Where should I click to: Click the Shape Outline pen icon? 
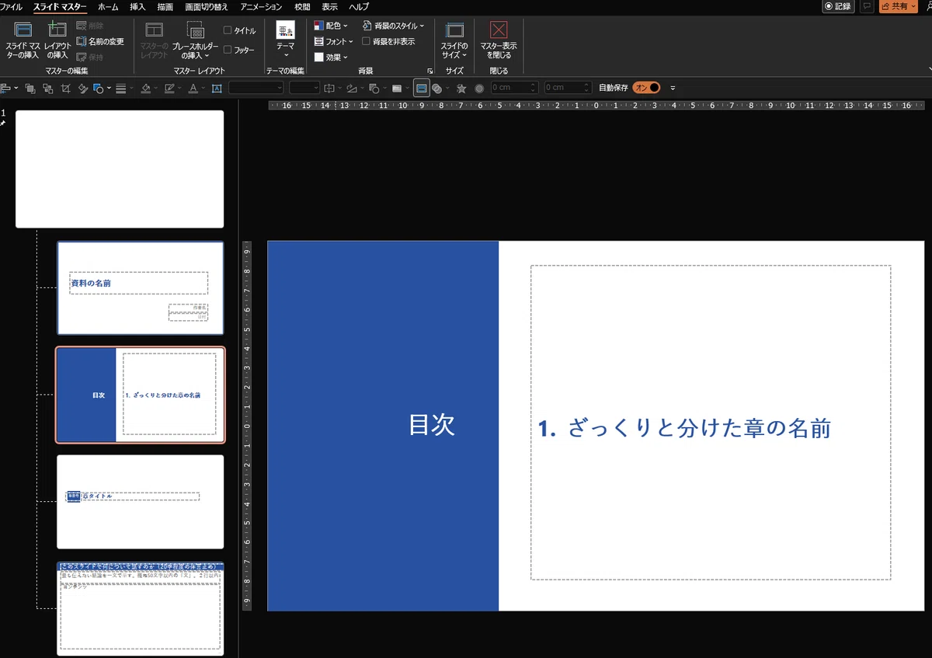[169, 88]
